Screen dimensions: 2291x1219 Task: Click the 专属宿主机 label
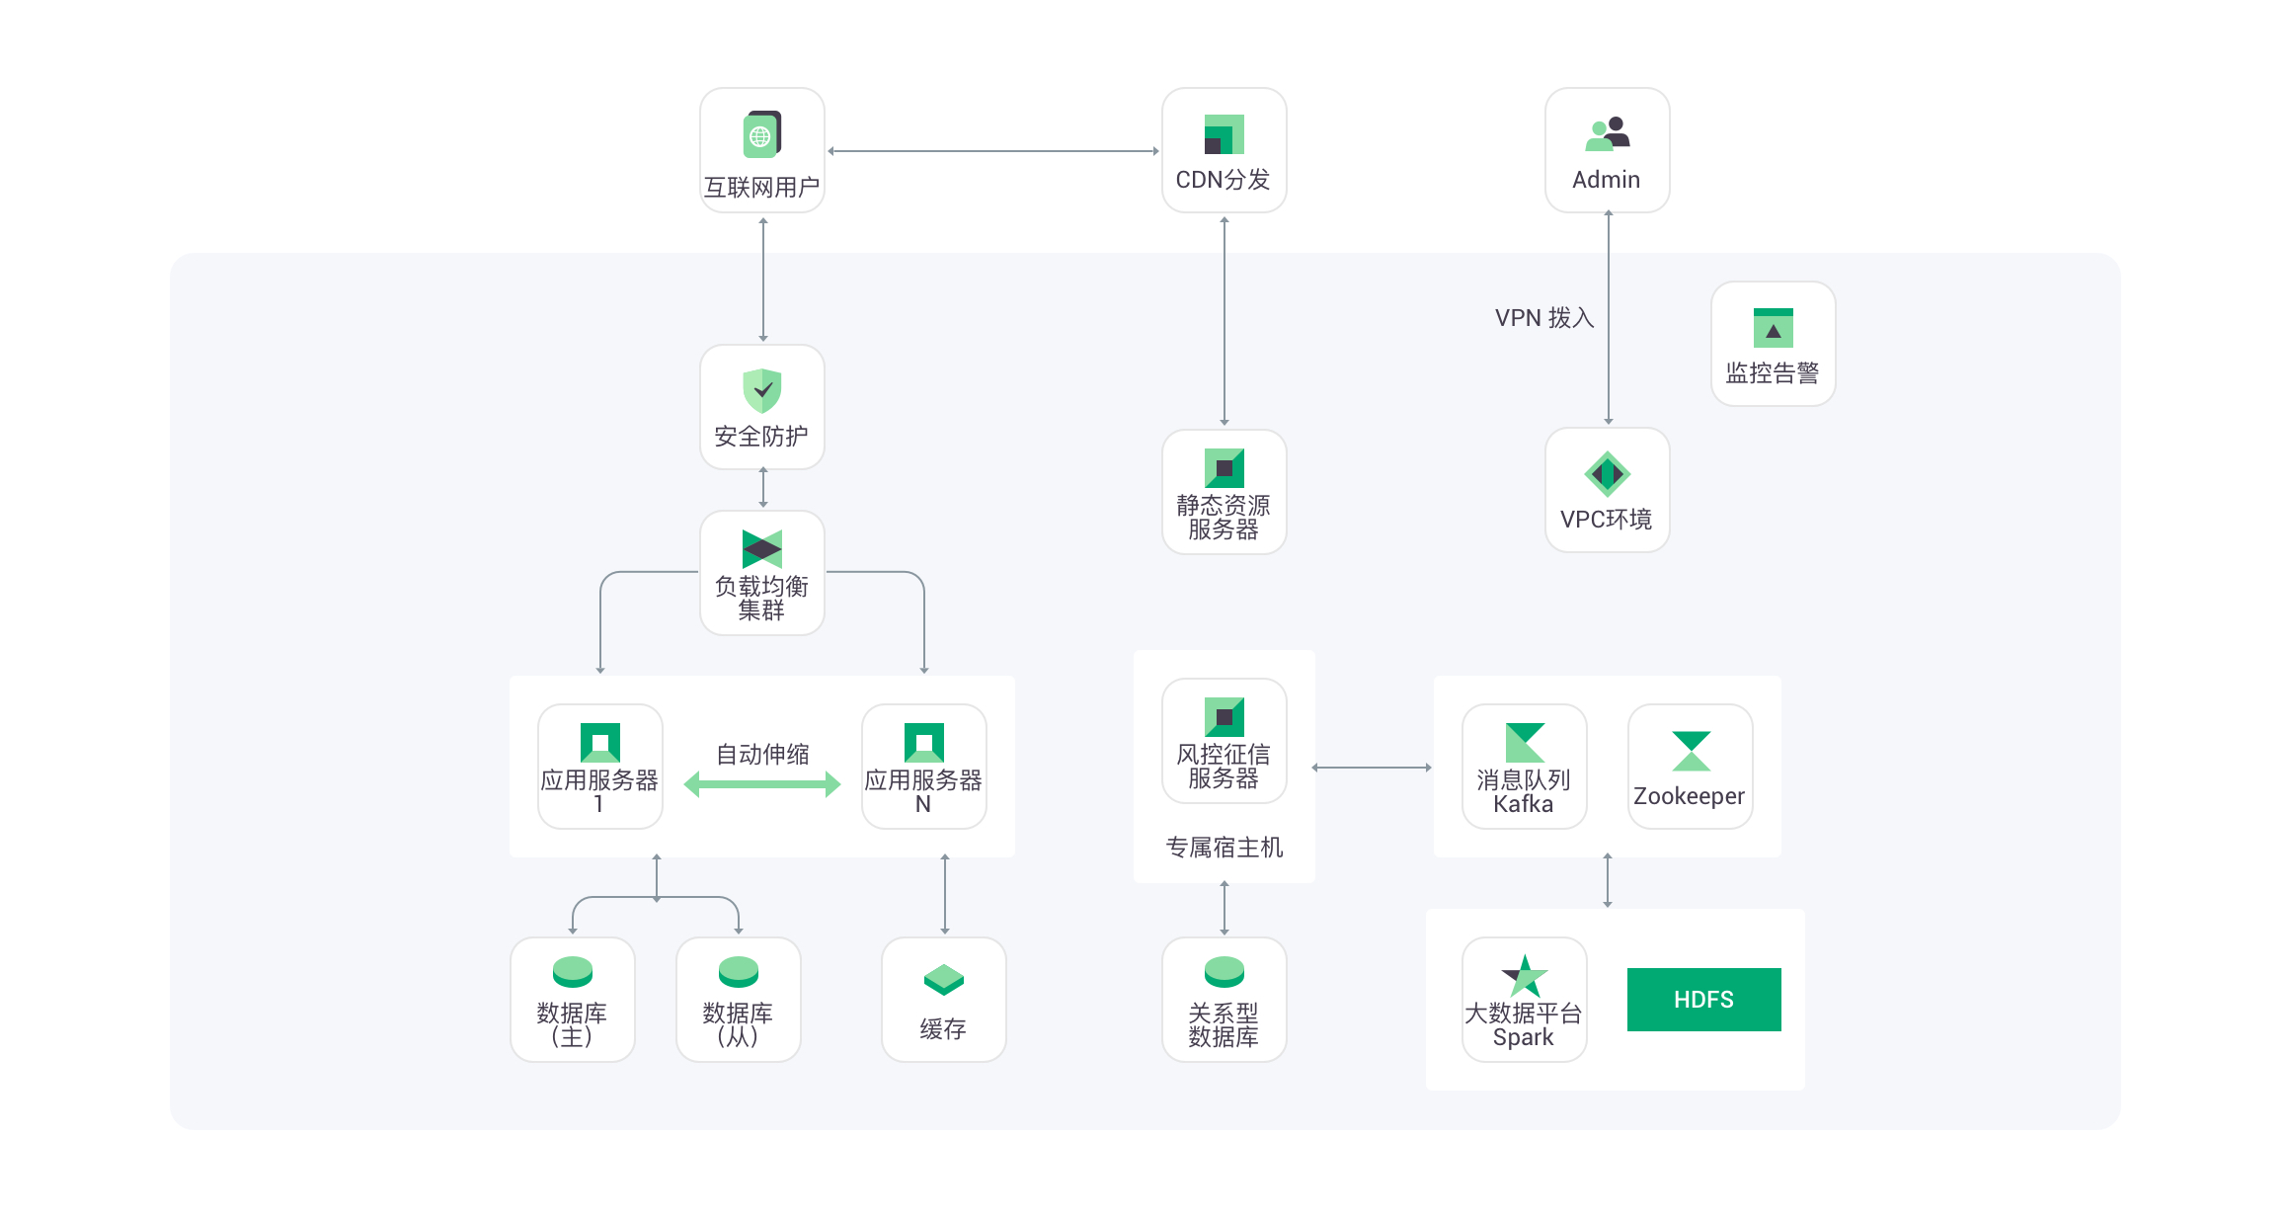[x=1224, y=848]
